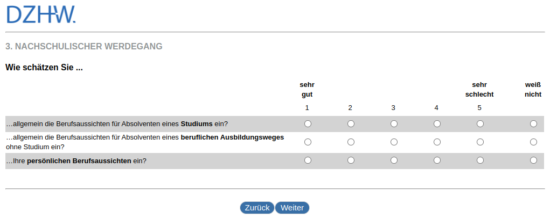
Task: Choose rating 3 for Studium graduates question
Action: tap(394, 124)
